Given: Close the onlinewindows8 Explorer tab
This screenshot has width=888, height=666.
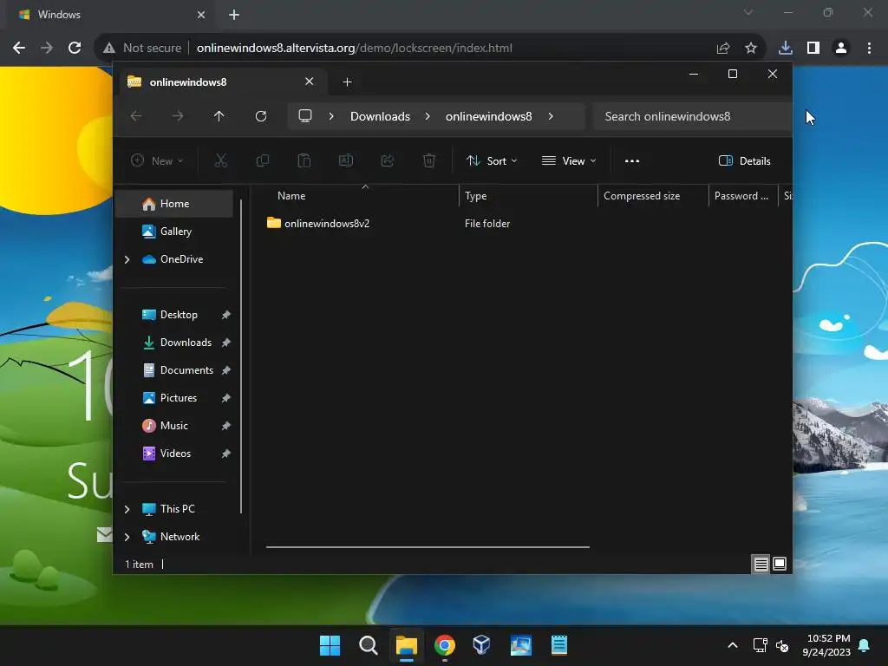Looking at the screenshot, I should 310,82.
